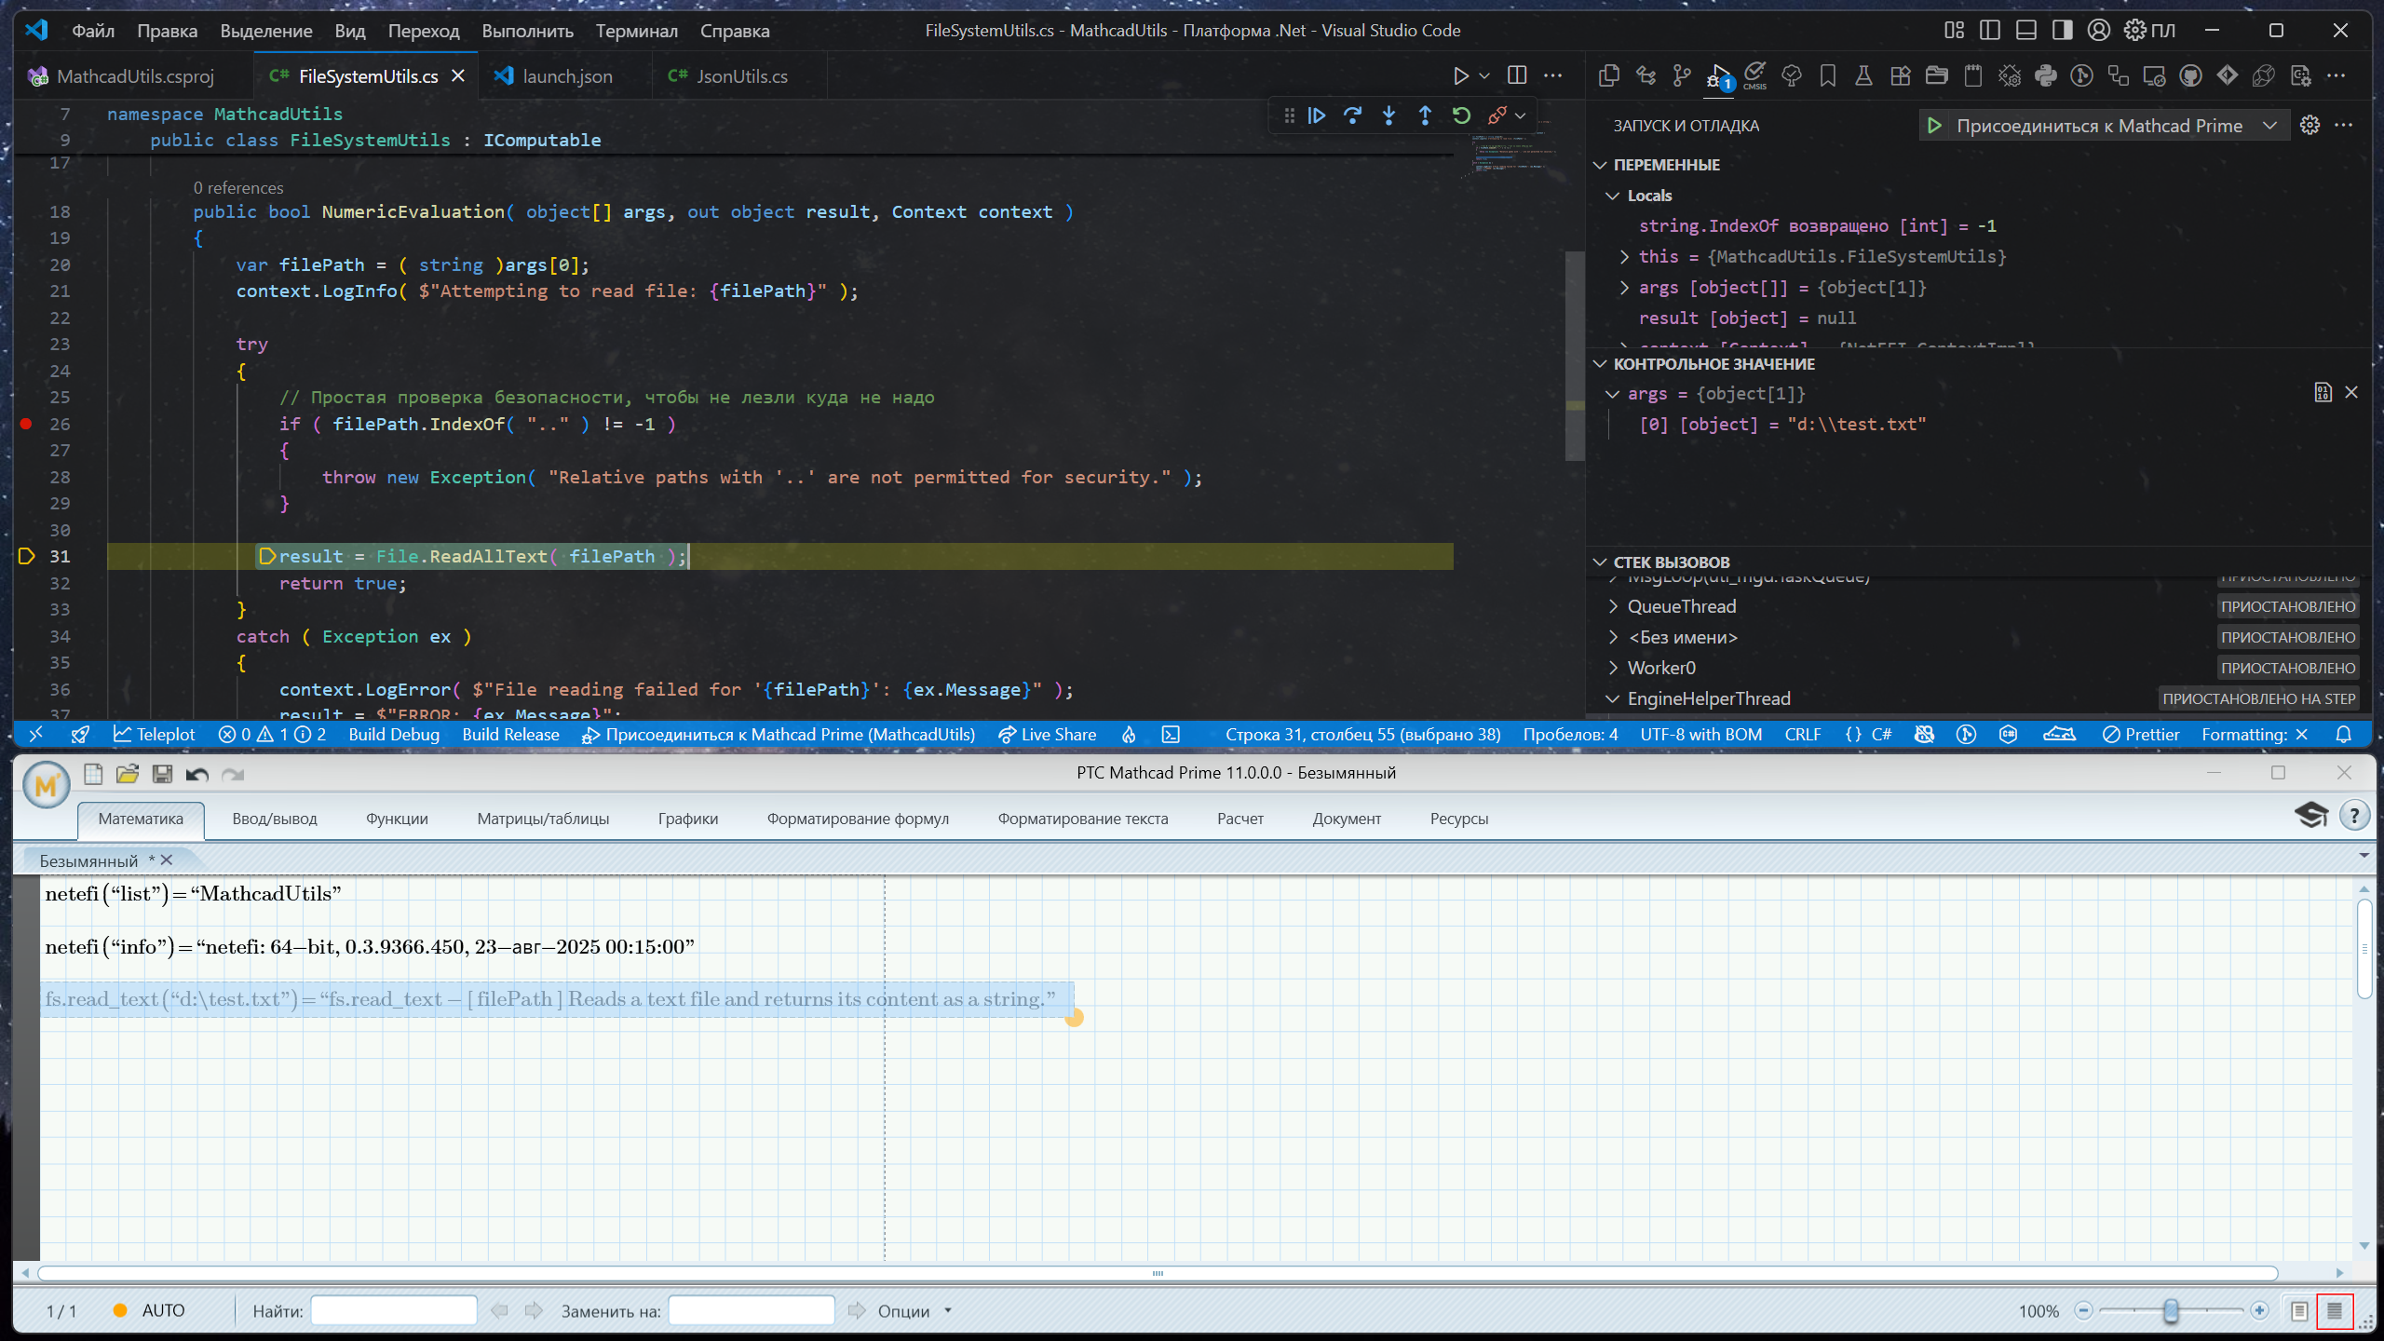Toggle VS Code primary side bar layout
Screen dimensions: 2384x1341
[x=1990, y=30]
